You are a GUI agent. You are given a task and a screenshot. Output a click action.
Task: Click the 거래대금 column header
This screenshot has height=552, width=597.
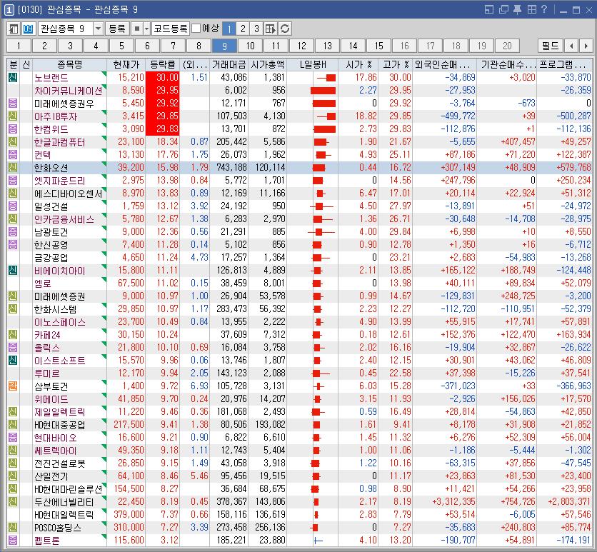(x=229, y=65)
